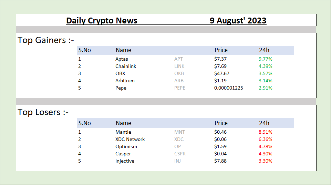Select the $47.67 price cell
The image size is (331, 185).
222,73
